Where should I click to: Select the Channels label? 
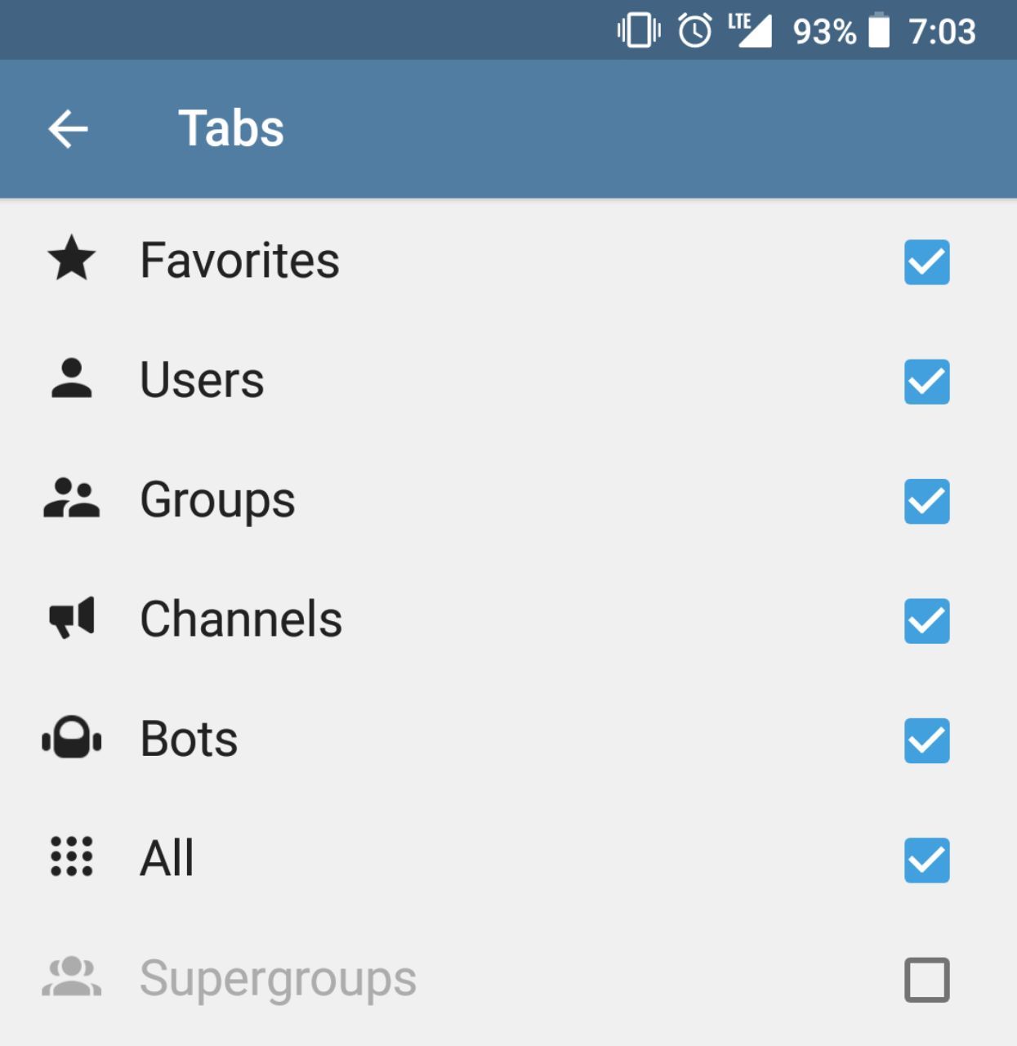(241, 619)
